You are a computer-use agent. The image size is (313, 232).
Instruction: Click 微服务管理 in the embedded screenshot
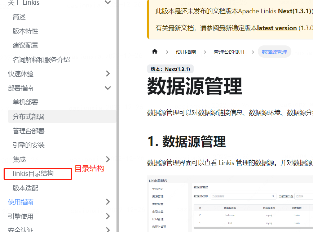(x=159, y=227)
